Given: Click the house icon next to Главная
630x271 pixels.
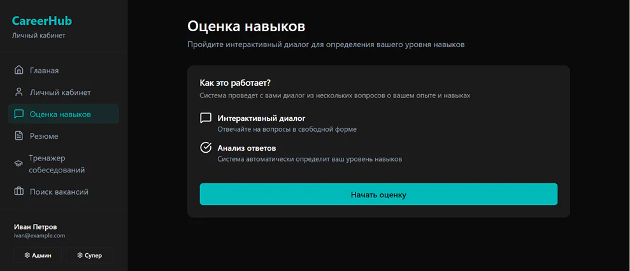Looking at the screenshot, I should coord(19,70).
